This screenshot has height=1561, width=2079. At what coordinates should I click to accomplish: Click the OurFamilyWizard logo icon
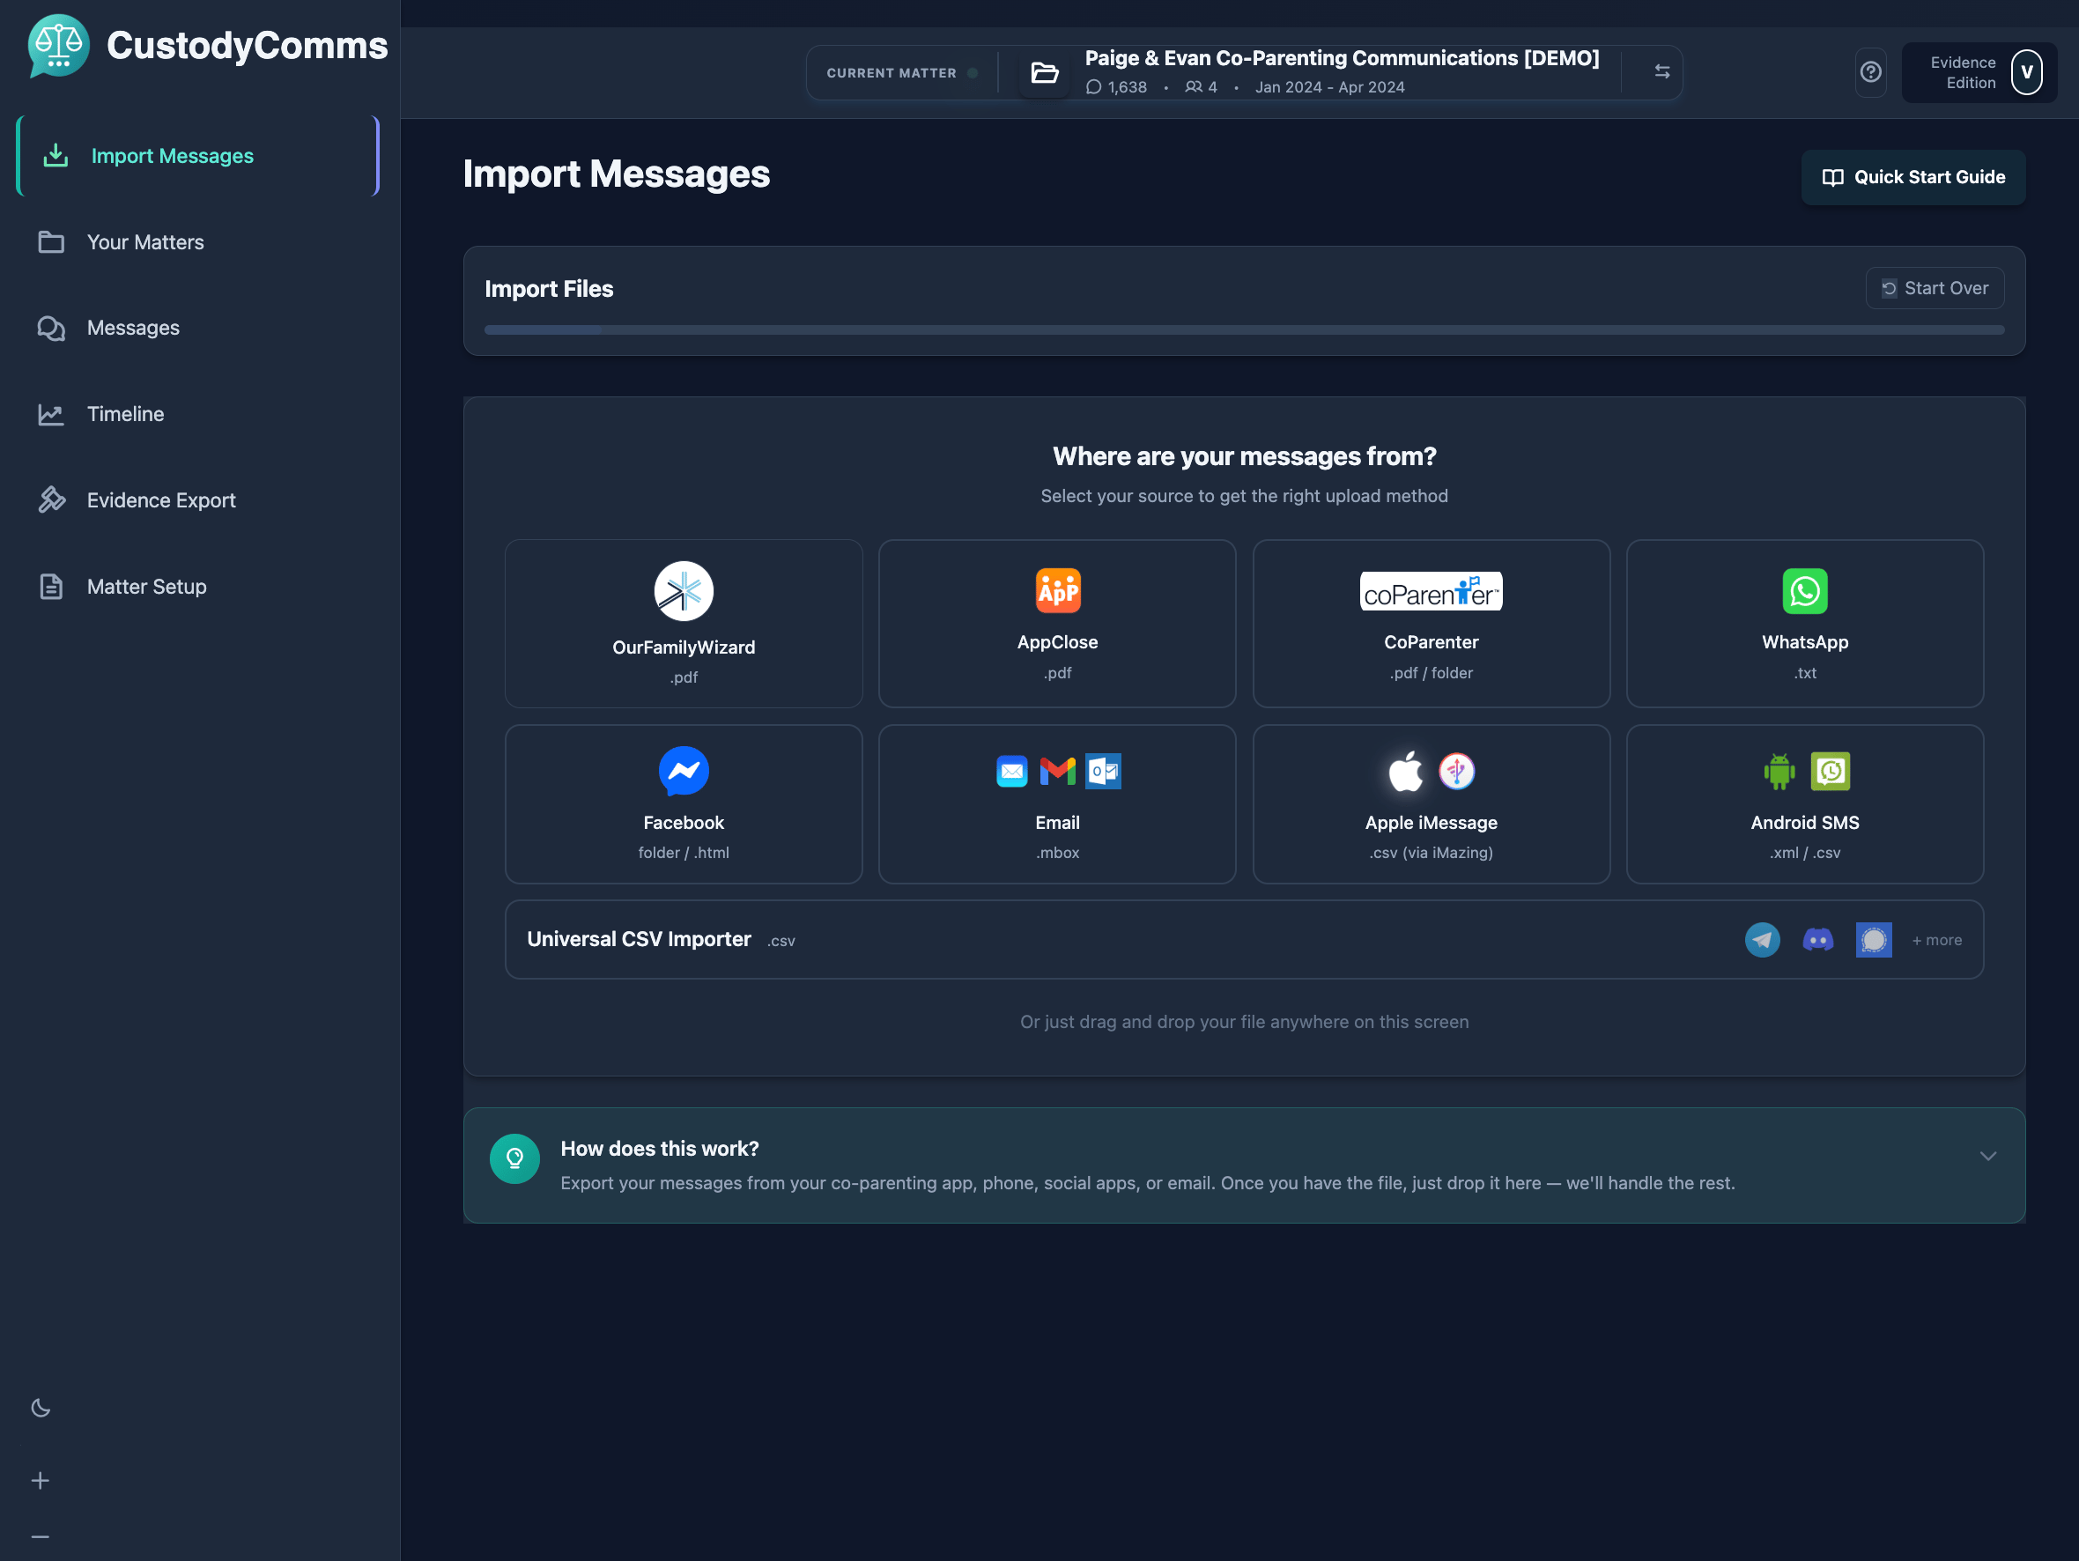point(684,591)
